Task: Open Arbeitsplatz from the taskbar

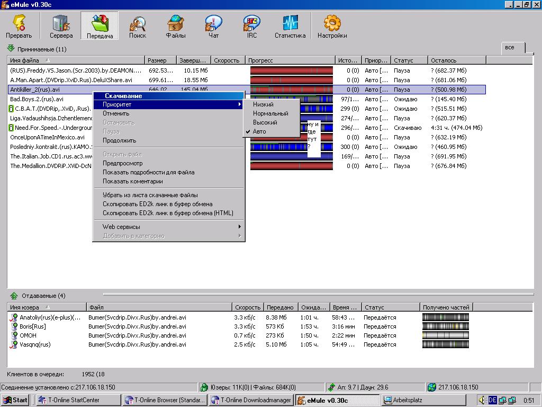Action: (x=424, y=400)
